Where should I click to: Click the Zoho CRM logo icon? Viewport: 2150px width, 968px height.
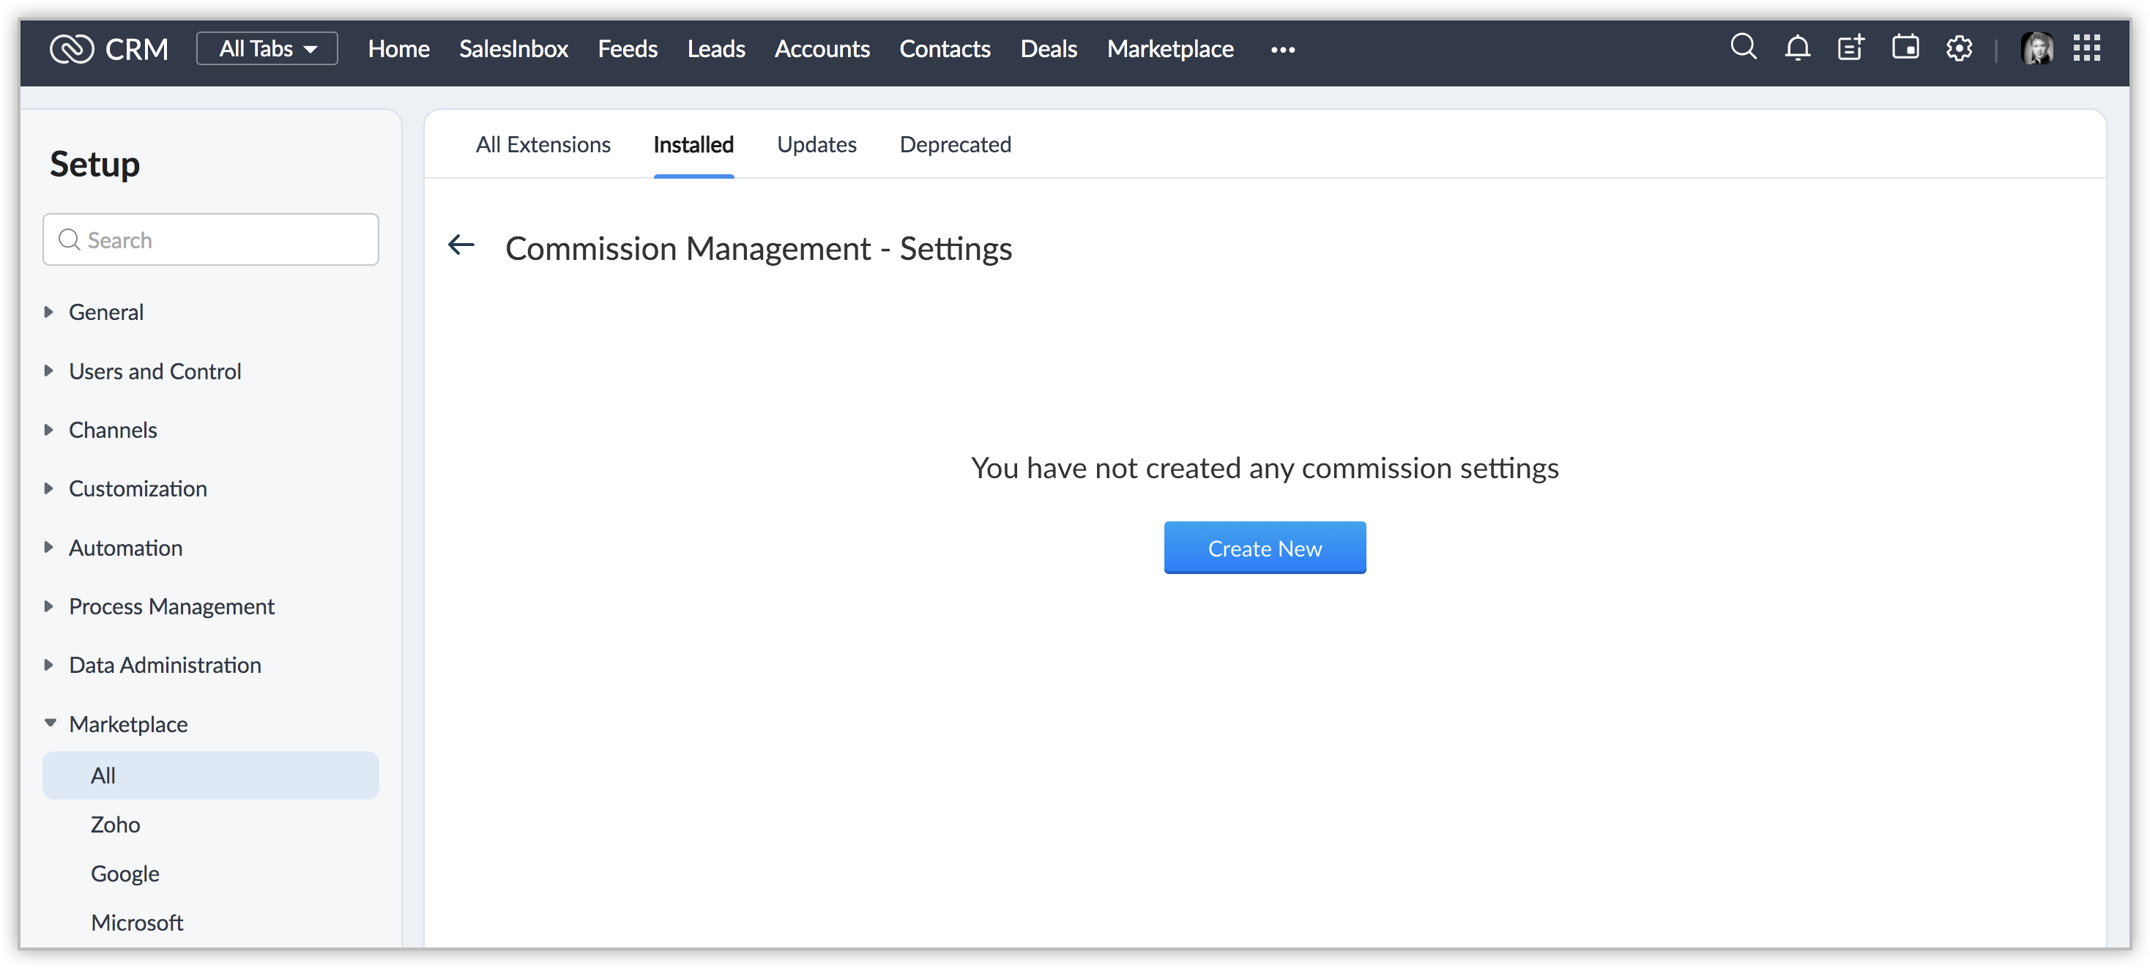[72, 48]
